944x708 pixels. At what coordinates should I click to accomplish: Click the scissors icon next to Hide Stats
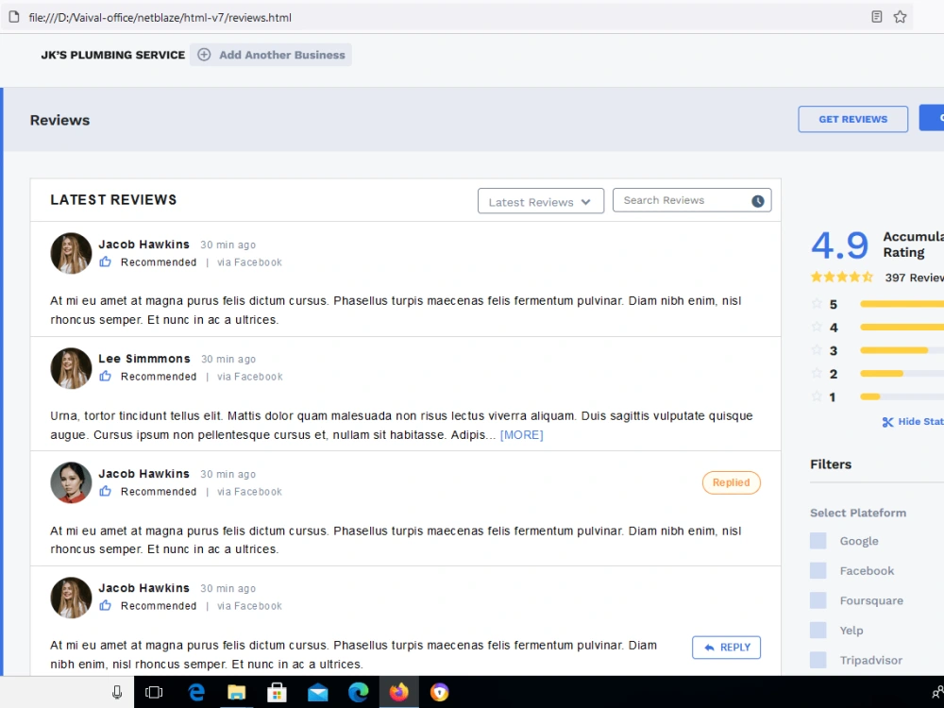pyautogui.click(x=887, y=422)
